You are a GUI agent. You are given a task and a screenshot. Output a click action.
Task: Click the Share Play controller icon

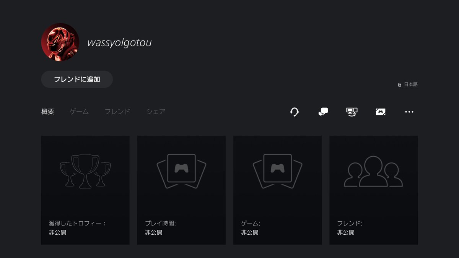click(381, 112)
